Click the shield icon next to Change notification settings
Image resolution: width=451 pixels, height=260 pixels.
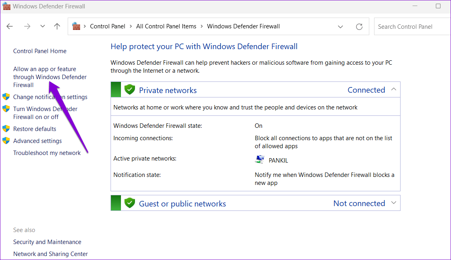tap(6, 96)
